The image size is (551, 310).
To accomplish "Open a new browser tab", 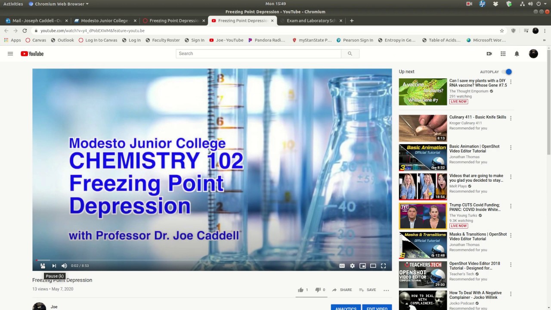I will (x=352, y=21).
